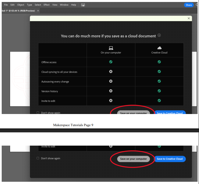The image size is (199, 184).
Task: Close the cloud document dialog with X
Action: [x=189, y=18]
